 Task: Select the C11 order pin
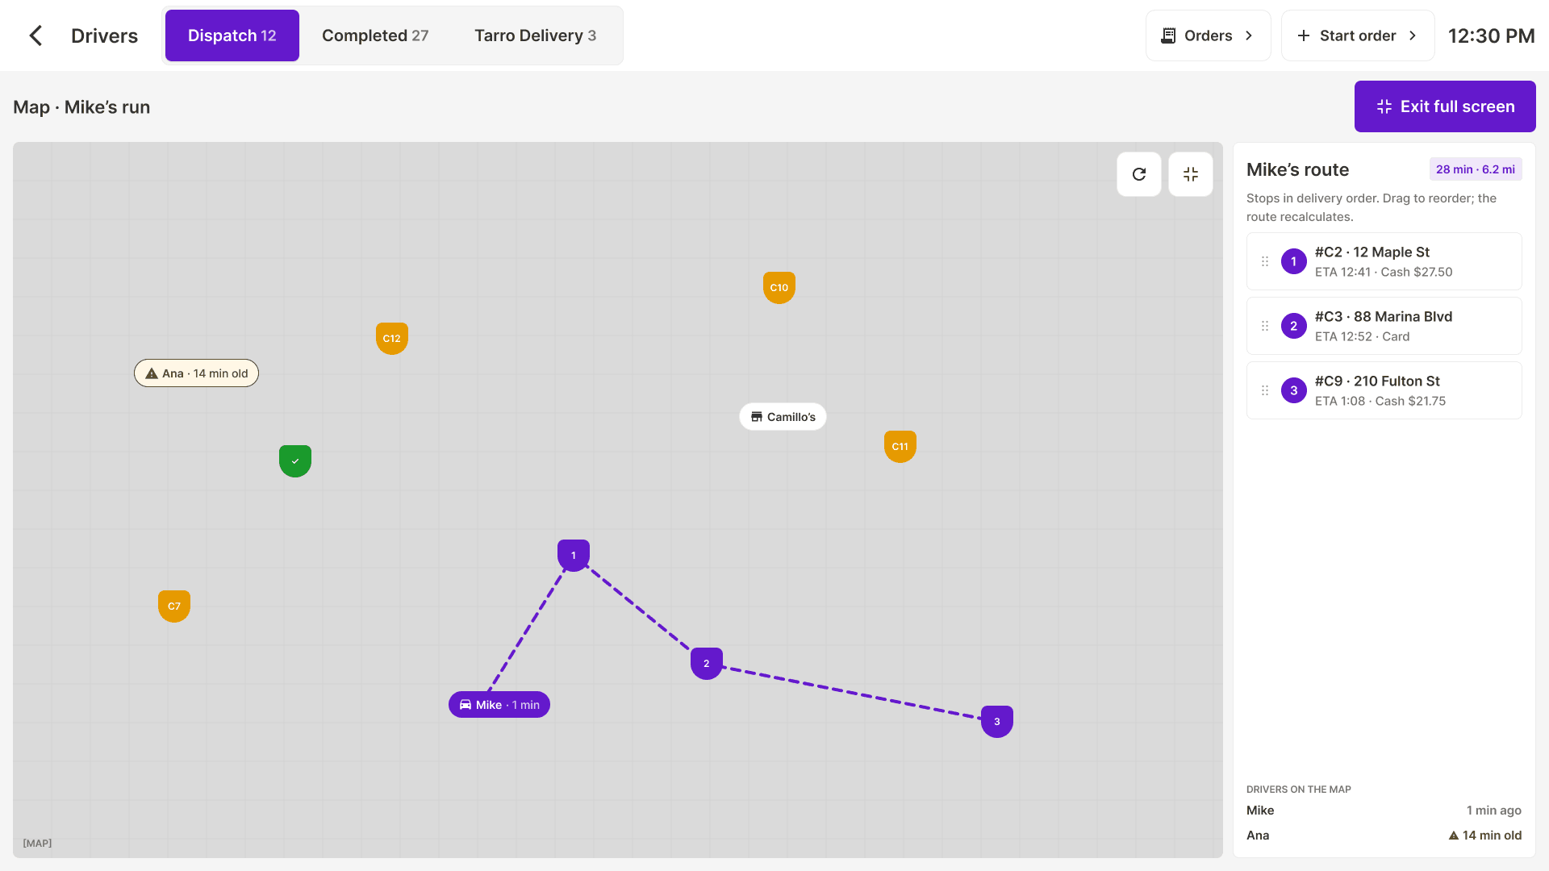[900, 447]
